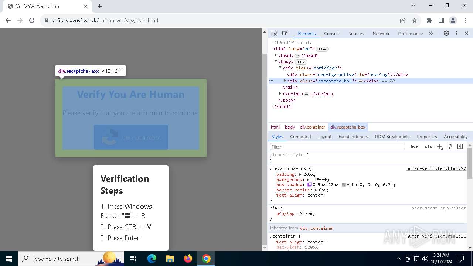Screen dimensions: 473x266
Task: Open DevTools settings gear
Action: (x=446, y=33)
